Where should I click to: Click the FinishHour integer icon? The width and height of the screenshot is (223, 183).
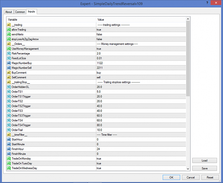9,149
